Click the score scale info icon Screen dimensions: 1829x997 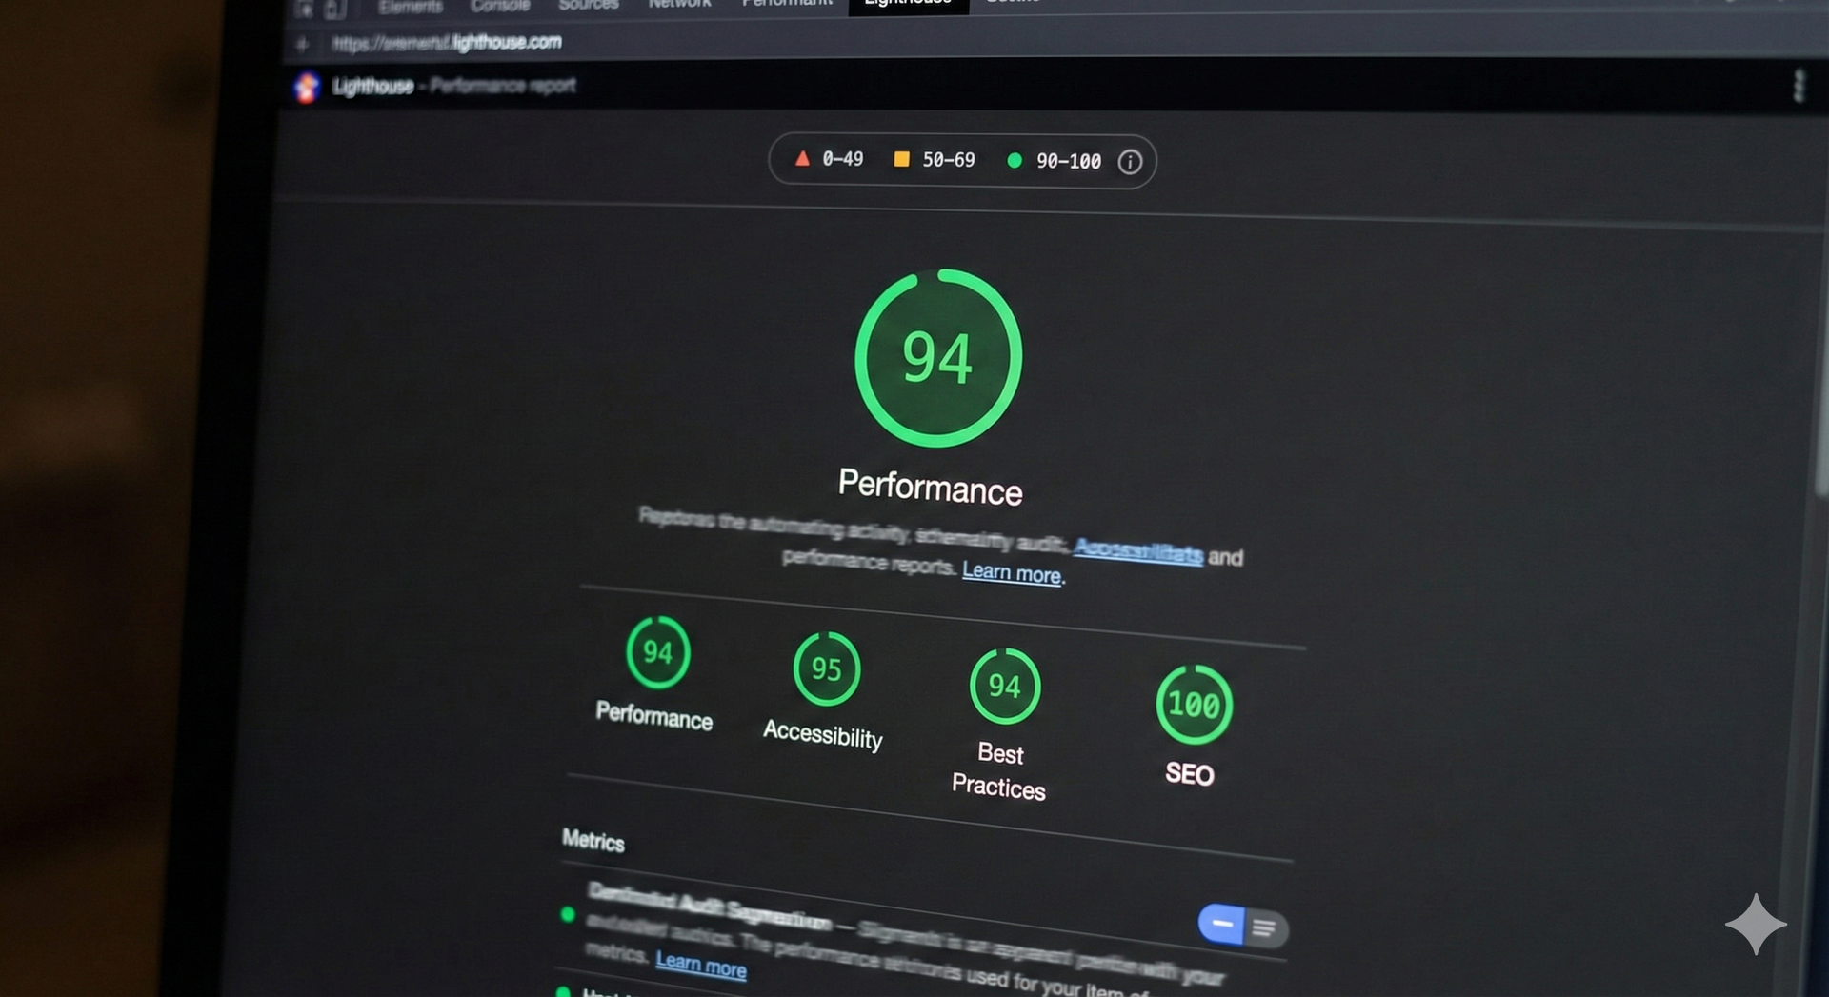tap(1129, 162)
